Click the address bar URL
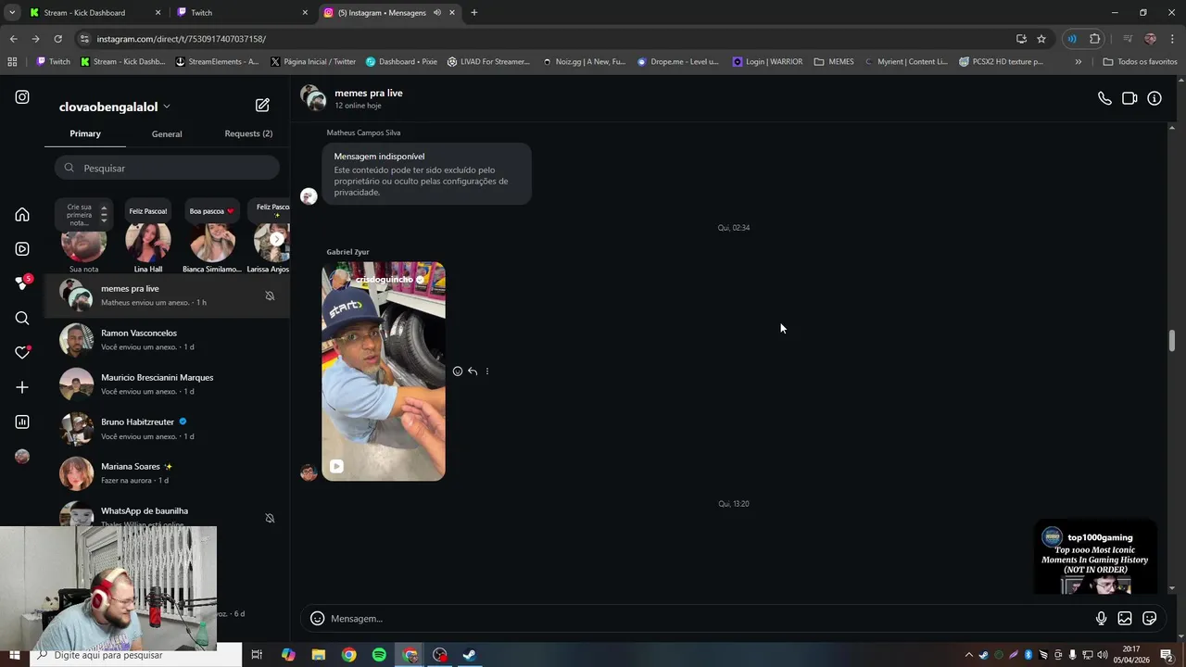 point(181,39)
